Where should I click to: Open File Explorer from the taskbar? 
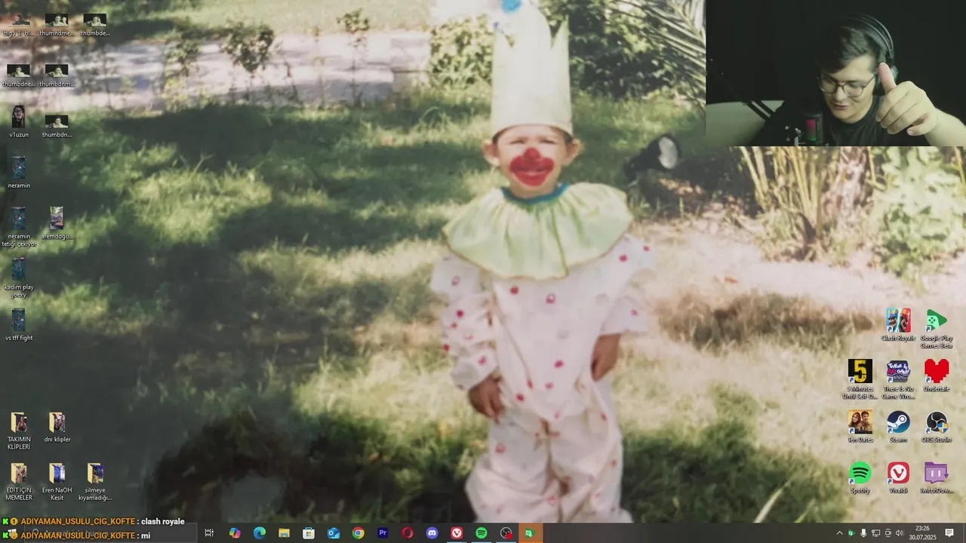284,533
